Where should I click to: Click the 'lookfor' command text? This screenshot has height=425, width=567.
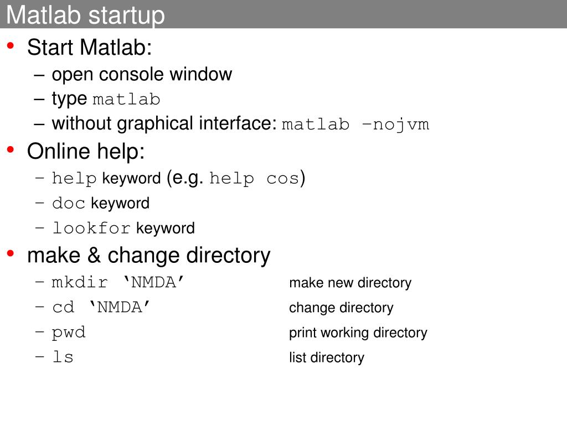(91, 228)
